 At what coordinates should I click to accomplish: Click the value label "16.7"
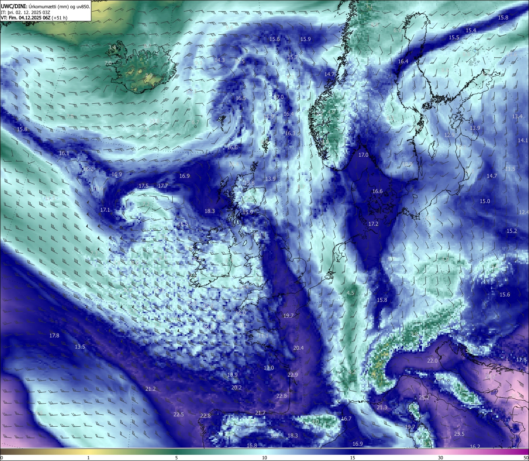point(346,419)
